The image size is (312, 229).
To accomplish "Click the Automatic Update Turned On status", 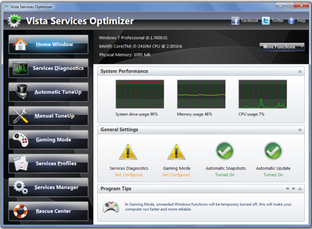I will [273, 175].
